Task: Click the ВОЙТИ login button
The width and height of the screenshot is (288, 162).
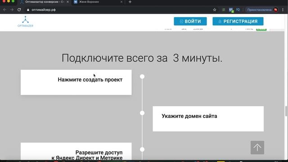Action: [x=190, y=21]
